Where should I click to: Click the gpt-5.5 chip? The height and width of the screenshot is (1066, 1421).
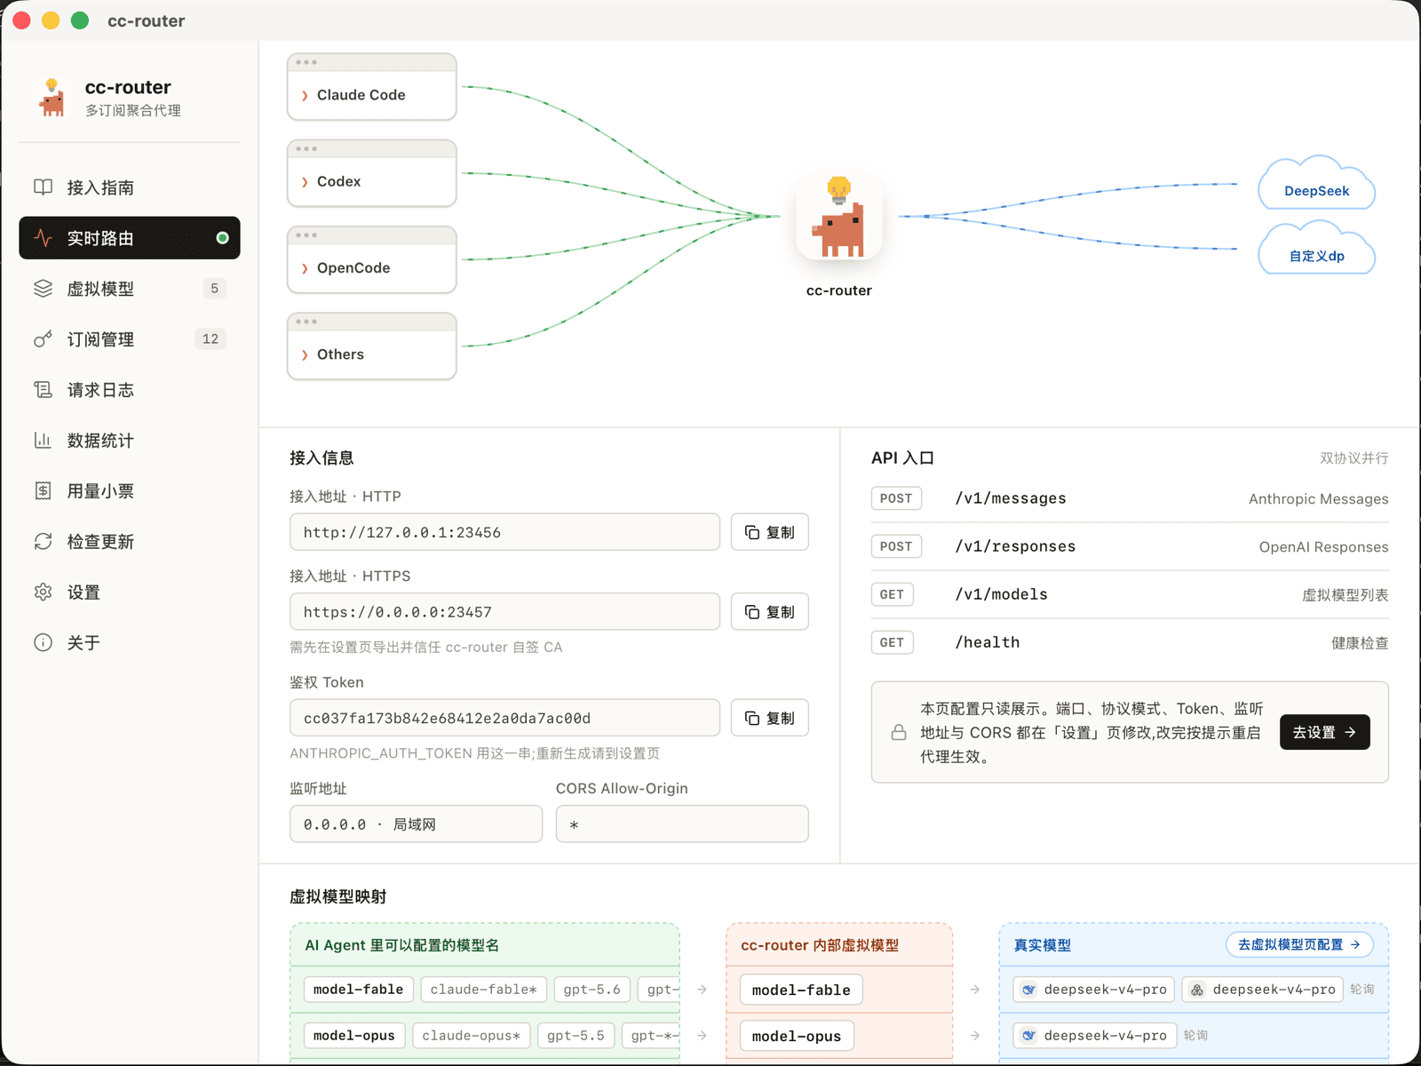[x=576, y=1036]
